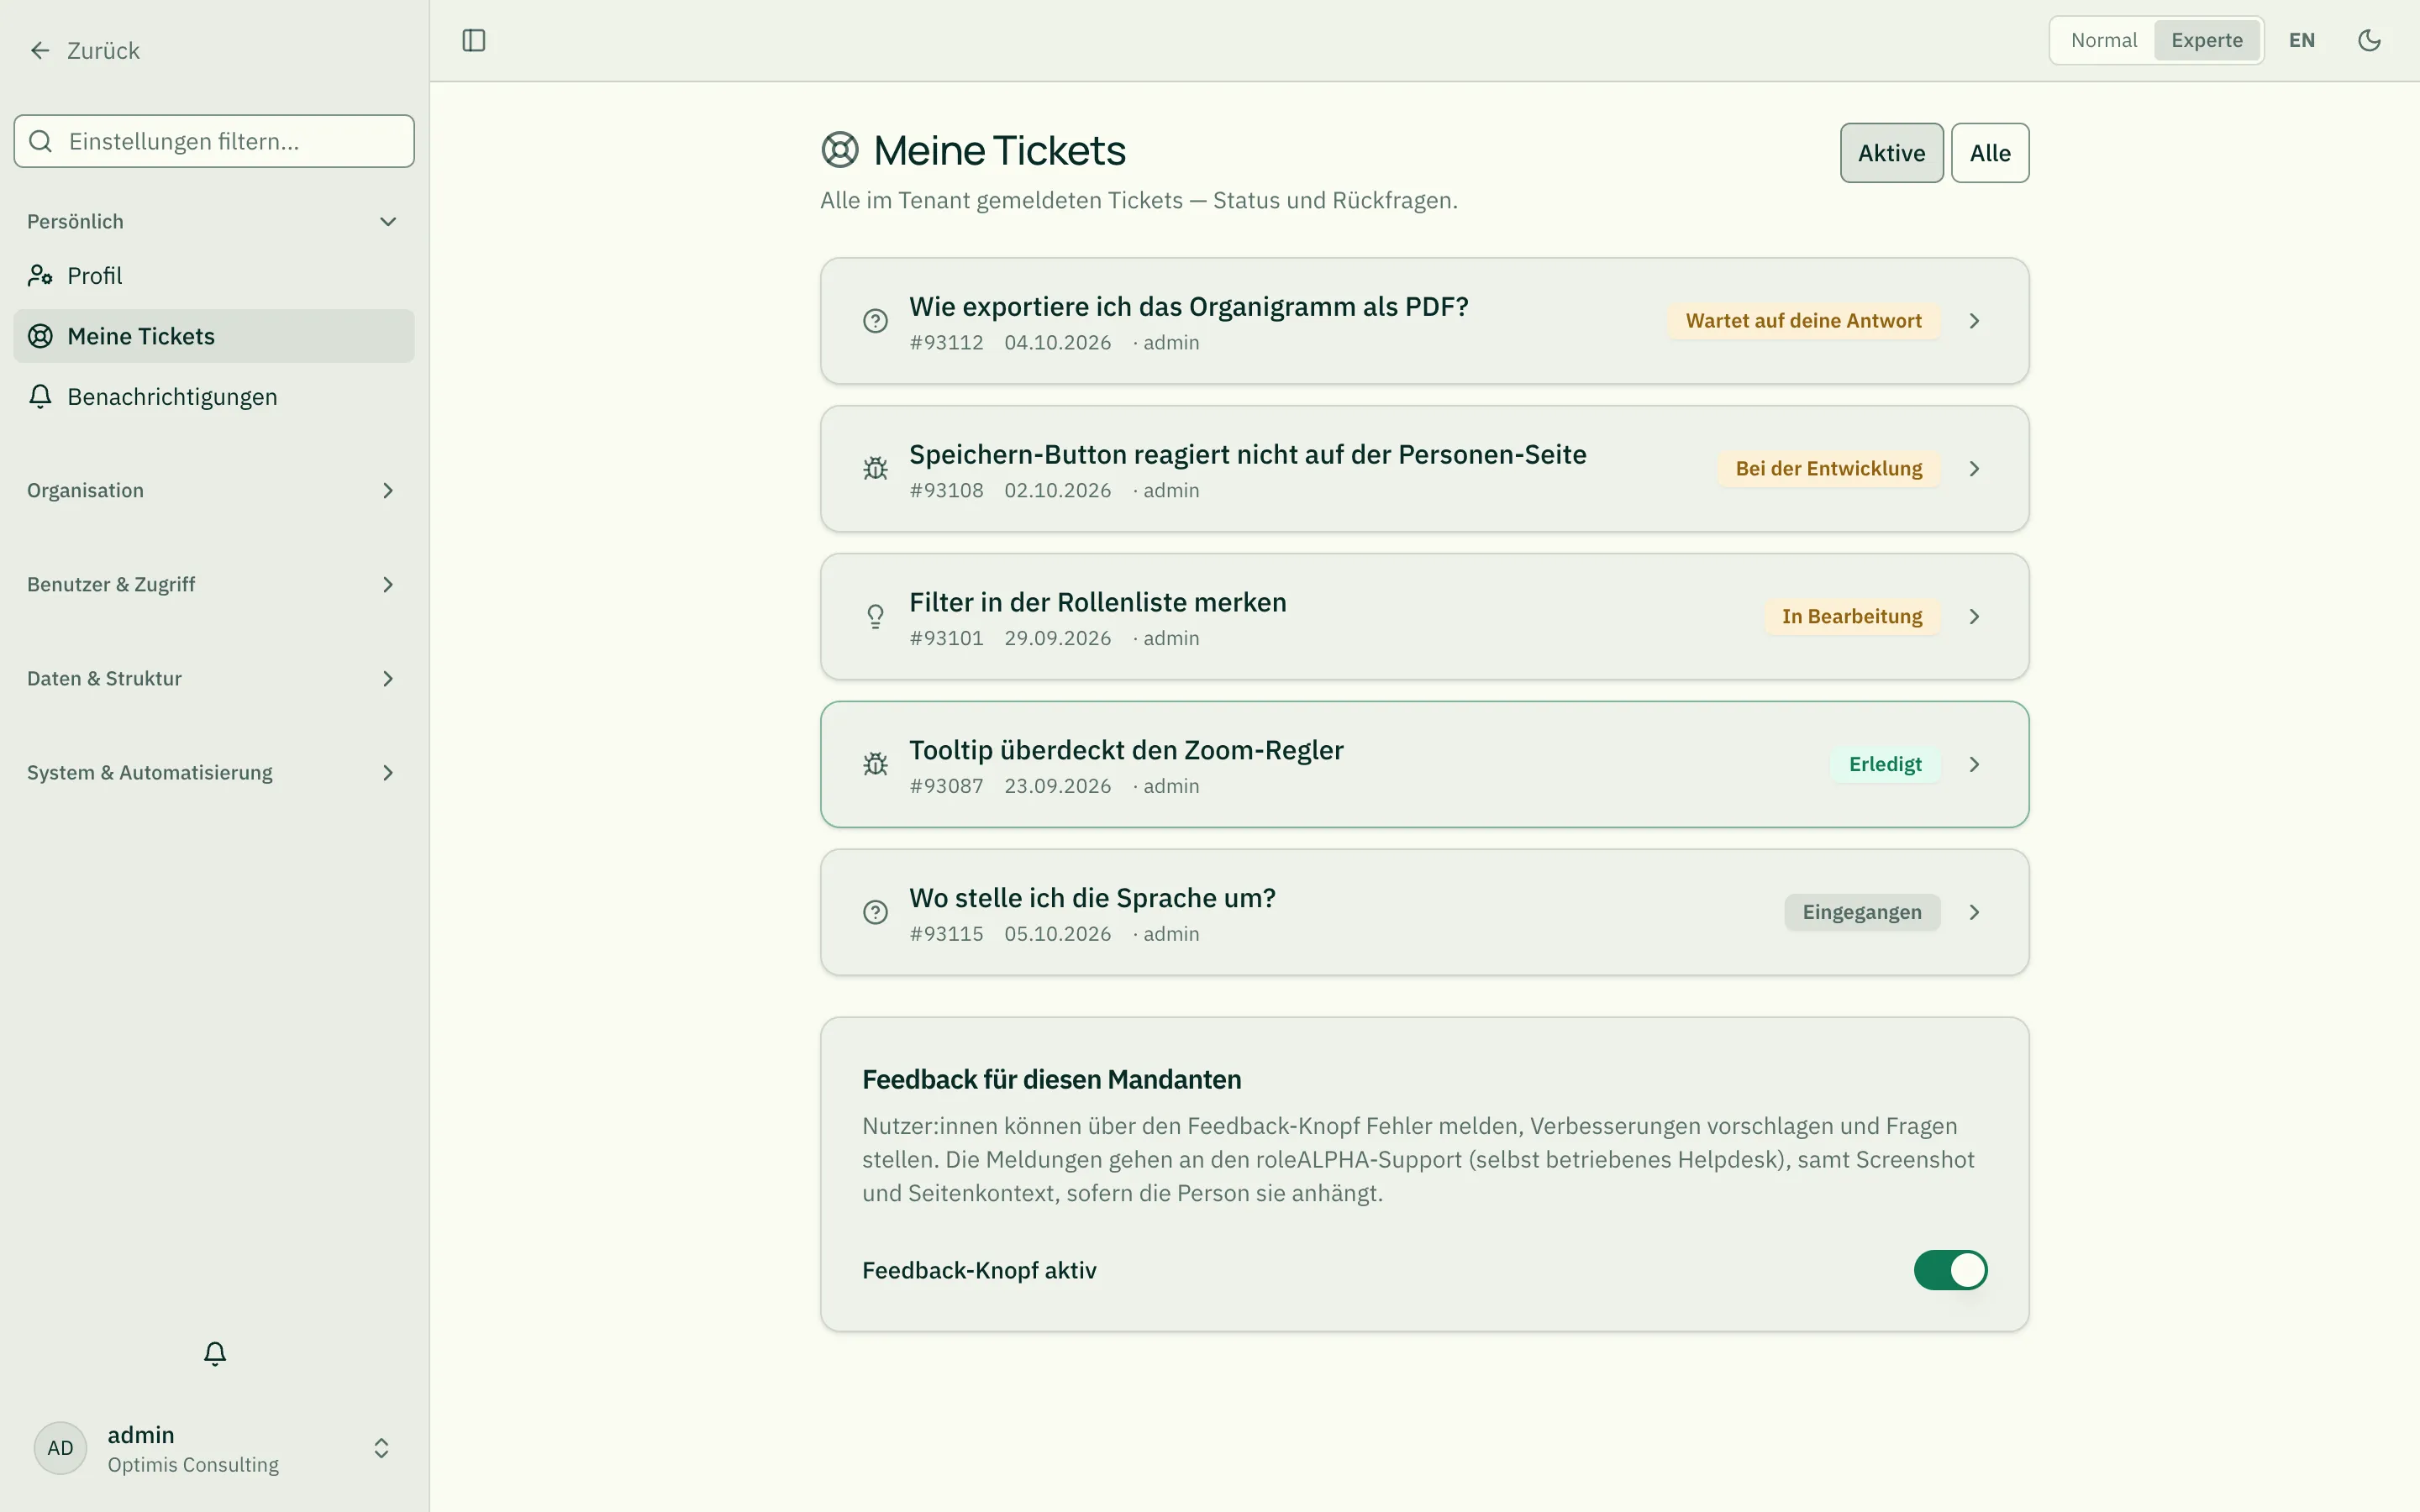Click the Bei der Entwicklung status badge
This screenshot has width=2420, height=1512.
pos(1828,469)
